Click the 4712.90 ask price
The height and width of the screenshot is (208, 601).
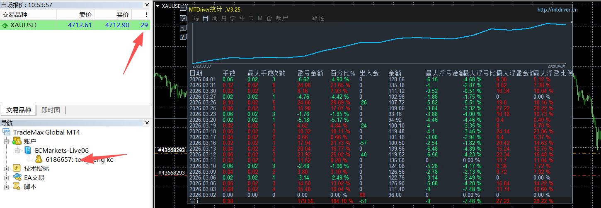click(x=117, y=25)
